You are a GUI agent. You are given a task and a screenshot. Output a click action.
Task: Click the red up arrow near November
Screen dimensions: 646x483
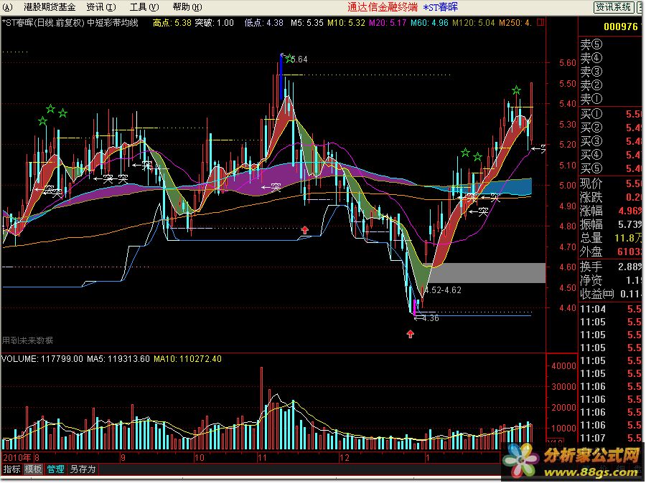(304, 230)
